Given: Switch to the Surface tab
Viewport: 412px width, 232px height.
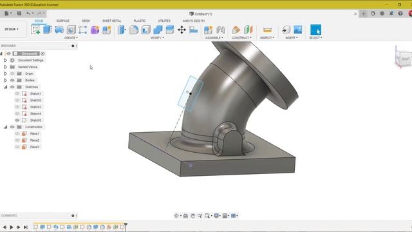Looking at the screenshot, I should [63, 21].
